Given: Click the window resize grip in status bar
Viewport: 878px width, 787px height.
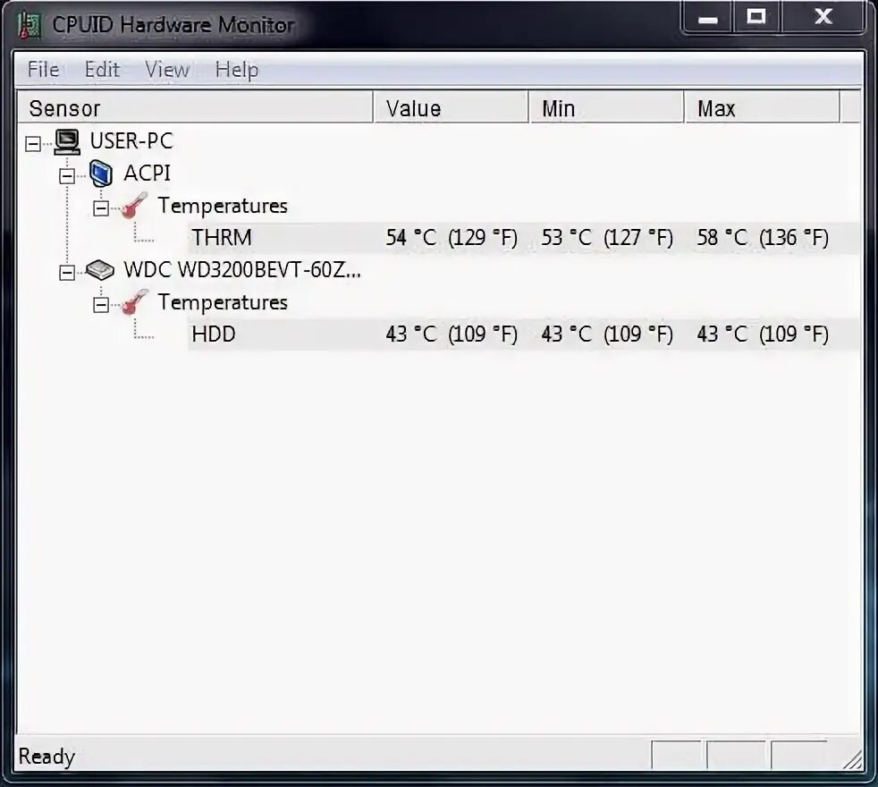Looking at the screenshot, I should 852,759.
